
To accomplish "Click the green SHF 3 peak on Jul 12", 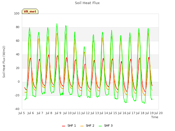I will click(x=84, y=47).
